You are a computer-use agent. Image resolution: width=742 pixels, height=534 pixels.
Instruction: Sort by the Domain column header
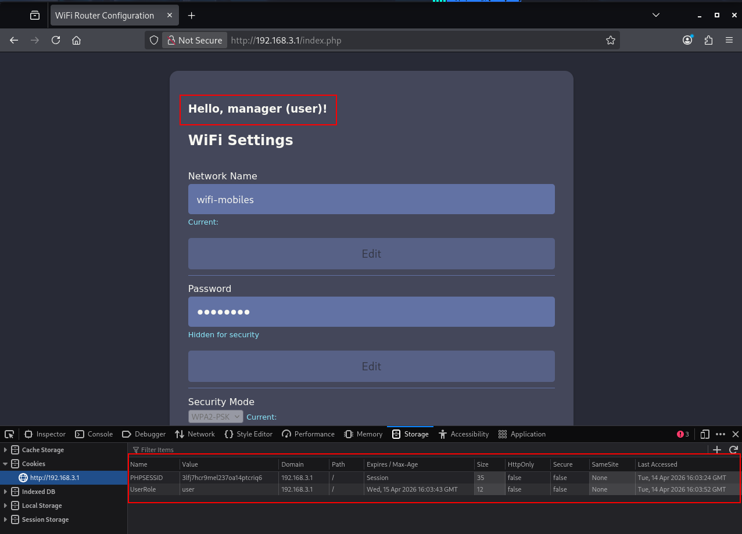[304, 464]
